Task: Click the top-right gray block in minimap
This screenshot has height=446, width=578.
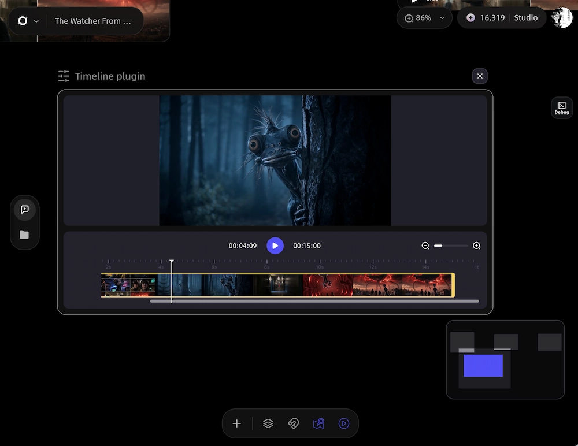Action: pos(549,342)
